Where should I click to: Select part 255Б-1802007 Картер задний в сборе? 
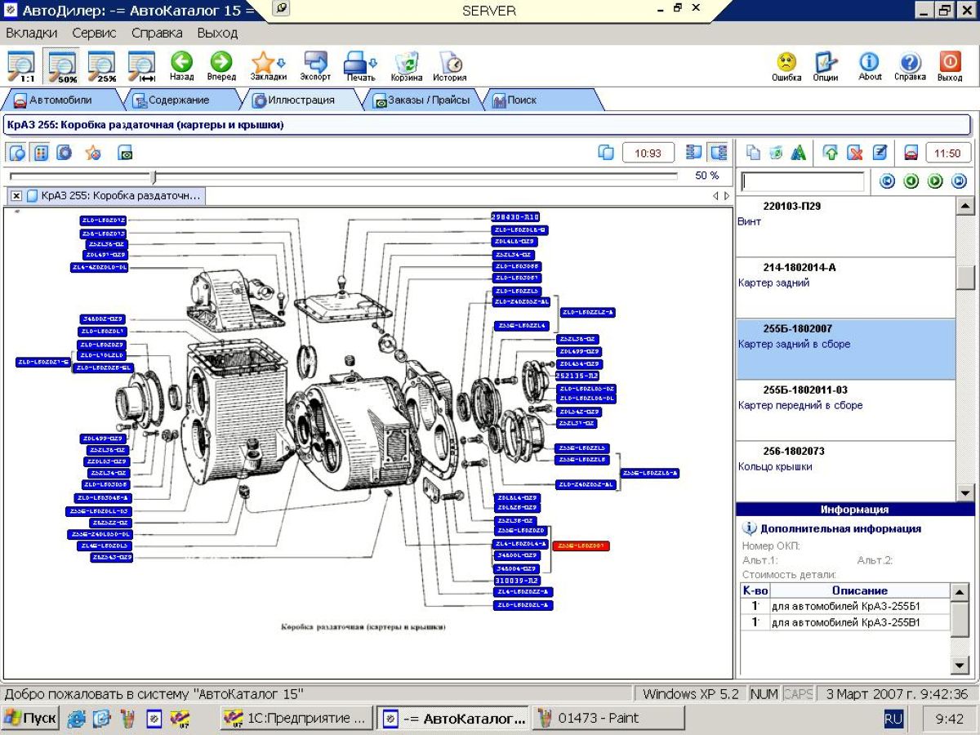tap(845, 349)
